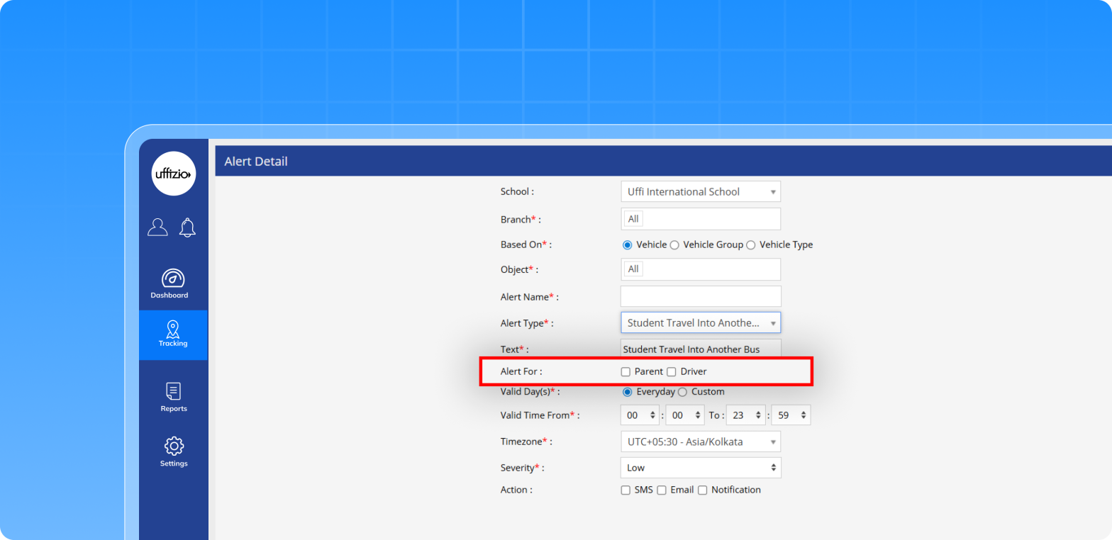Check the Parent alert checkbox

(625, 372)
